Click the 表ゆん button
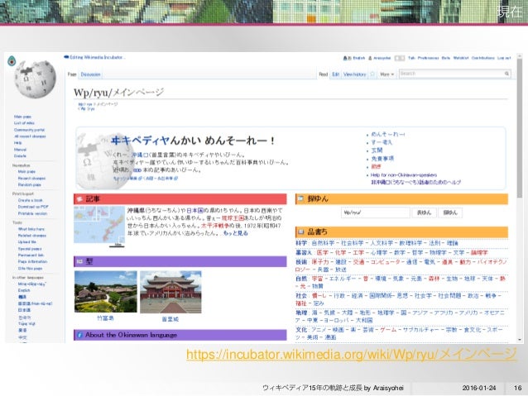 (424, 212)
